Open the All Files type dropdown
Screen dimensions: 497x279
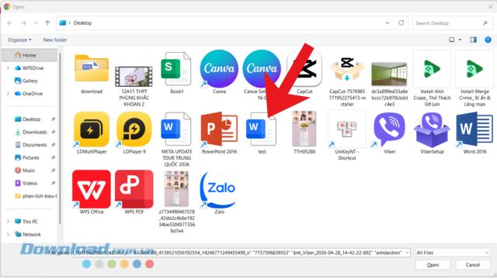pyautogui.click(x=453, y=253)
